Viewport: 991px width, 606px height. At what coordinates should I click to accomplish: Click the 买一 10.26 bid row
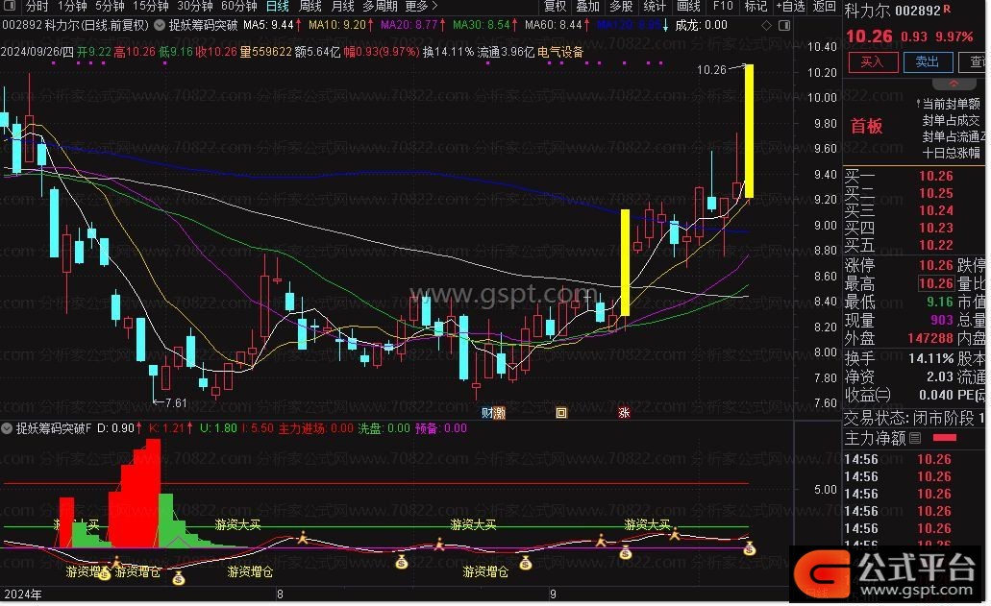900,176
